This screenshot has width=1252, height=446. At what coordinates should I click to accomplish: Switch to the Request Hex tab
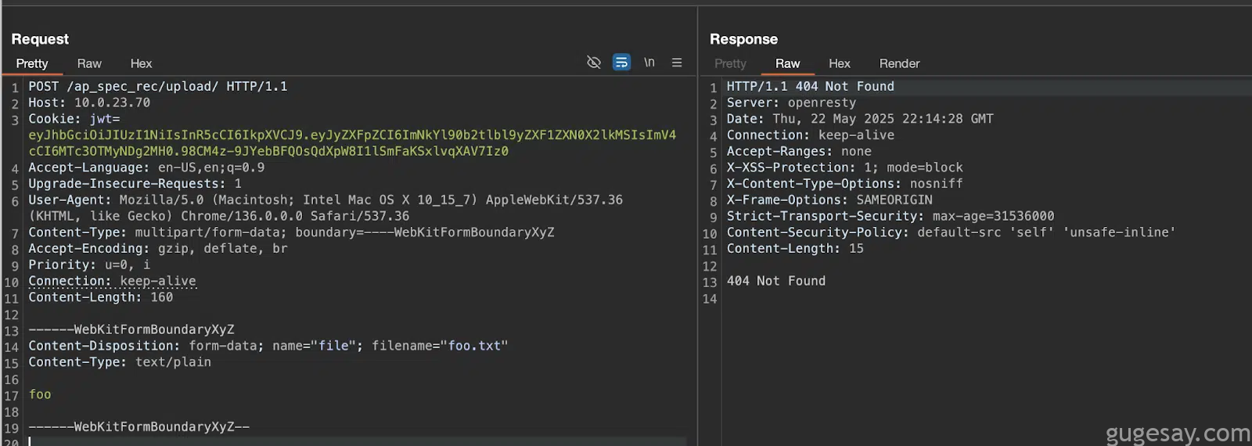point(141,63)
